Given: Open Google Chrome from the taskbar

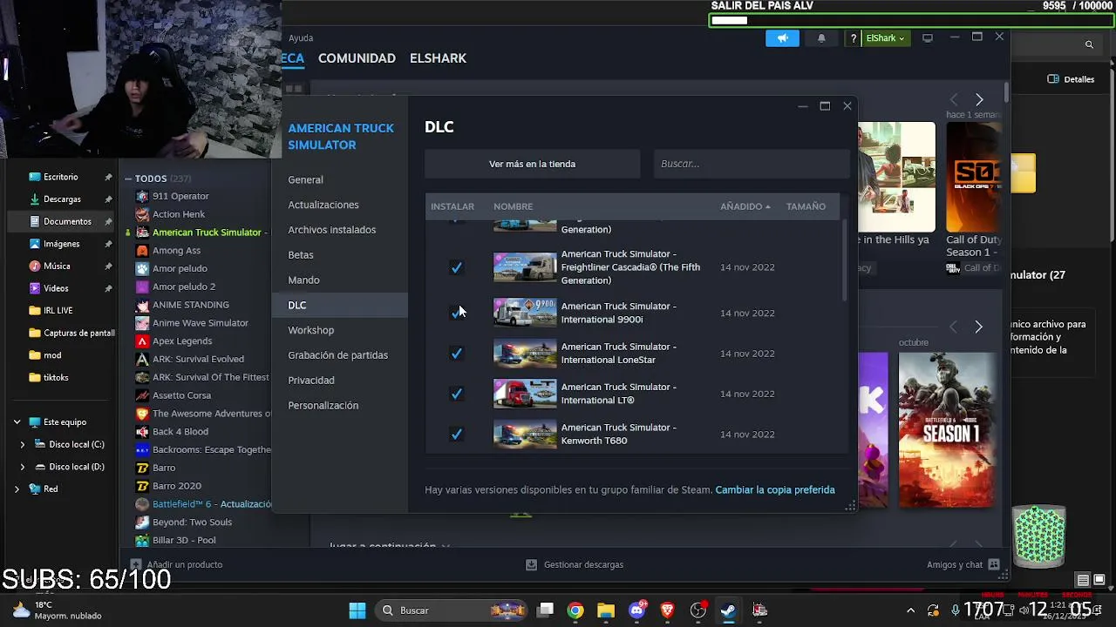Looking at the screenshot, I should 575,610.
